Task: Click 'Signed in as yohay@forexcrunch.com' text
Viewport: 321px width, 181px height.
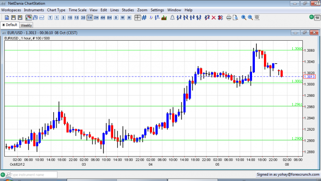Action: [288, 174]
